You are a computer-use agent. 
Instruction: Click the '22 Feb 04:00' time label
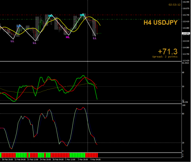tap(20, 160)
